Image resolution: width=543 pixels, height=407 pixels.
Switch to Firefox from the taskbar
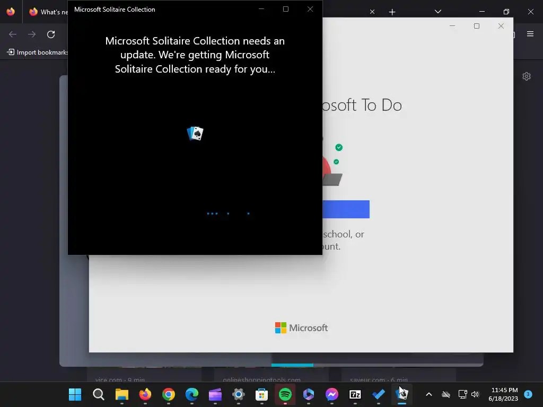coord(145,394)
